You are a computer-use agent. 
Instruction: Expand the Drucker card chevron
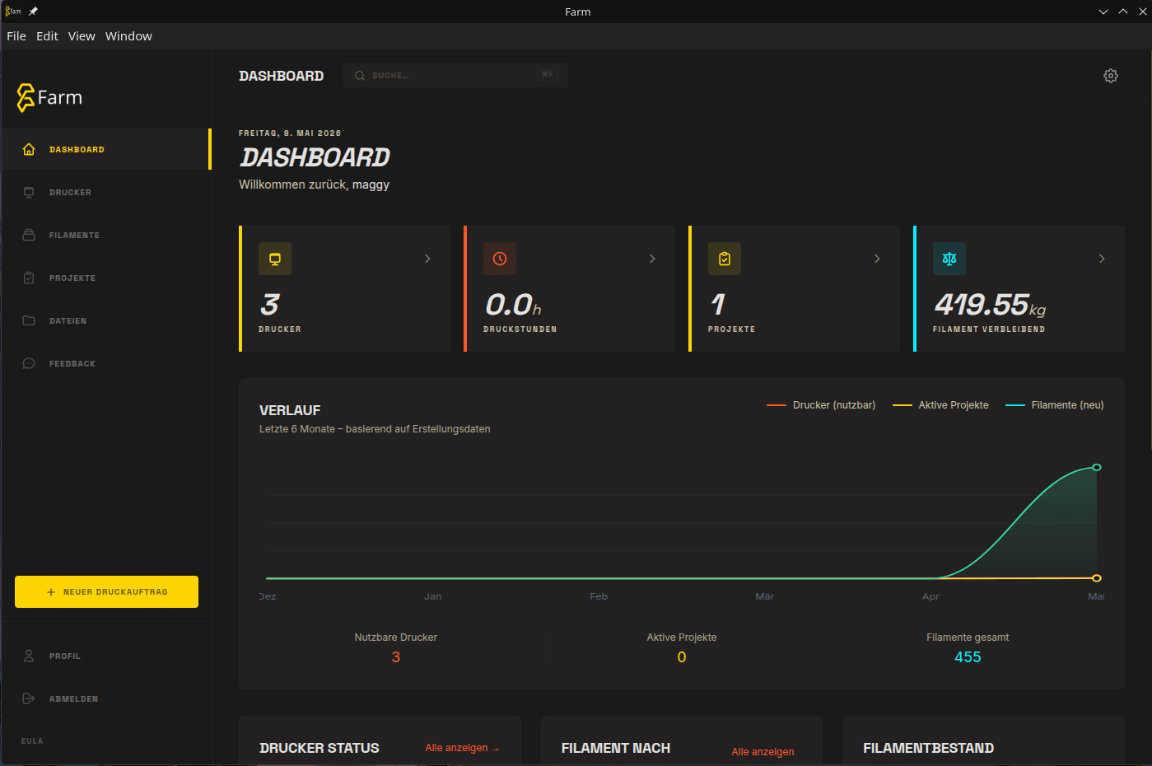427,259
